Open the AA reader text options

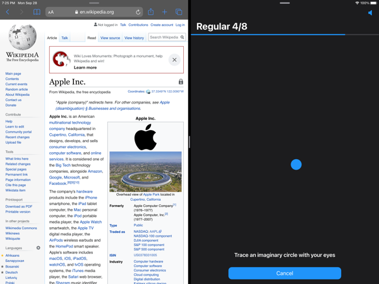[x=51, y=12]
